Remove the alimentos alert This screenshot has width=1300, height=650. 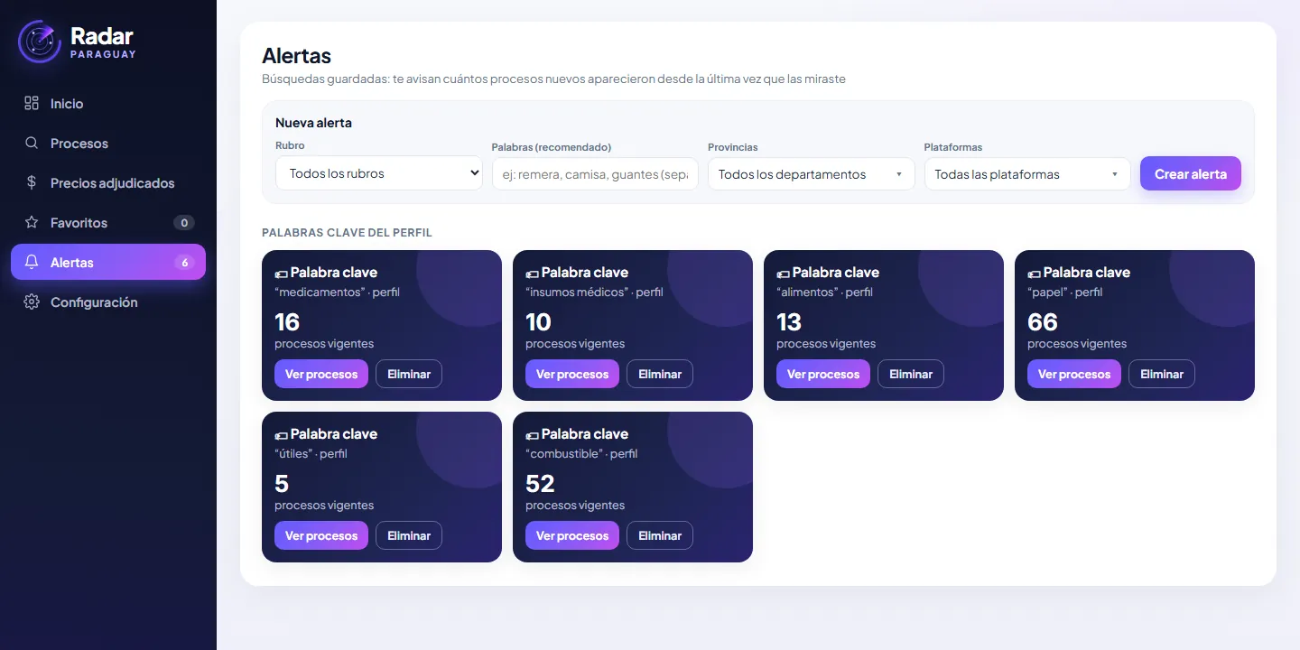[x=911, y=374]
